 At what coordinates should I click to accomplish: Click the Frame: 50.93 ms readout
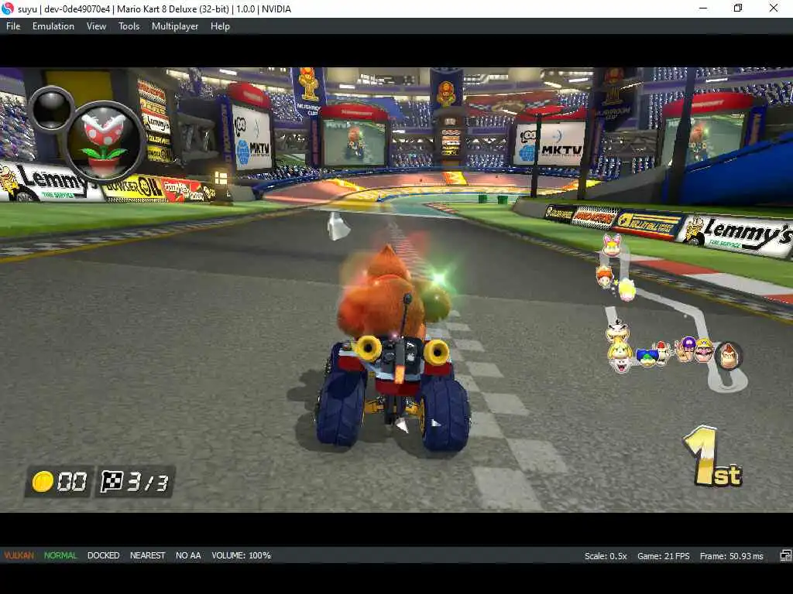(x=731, y=556)
